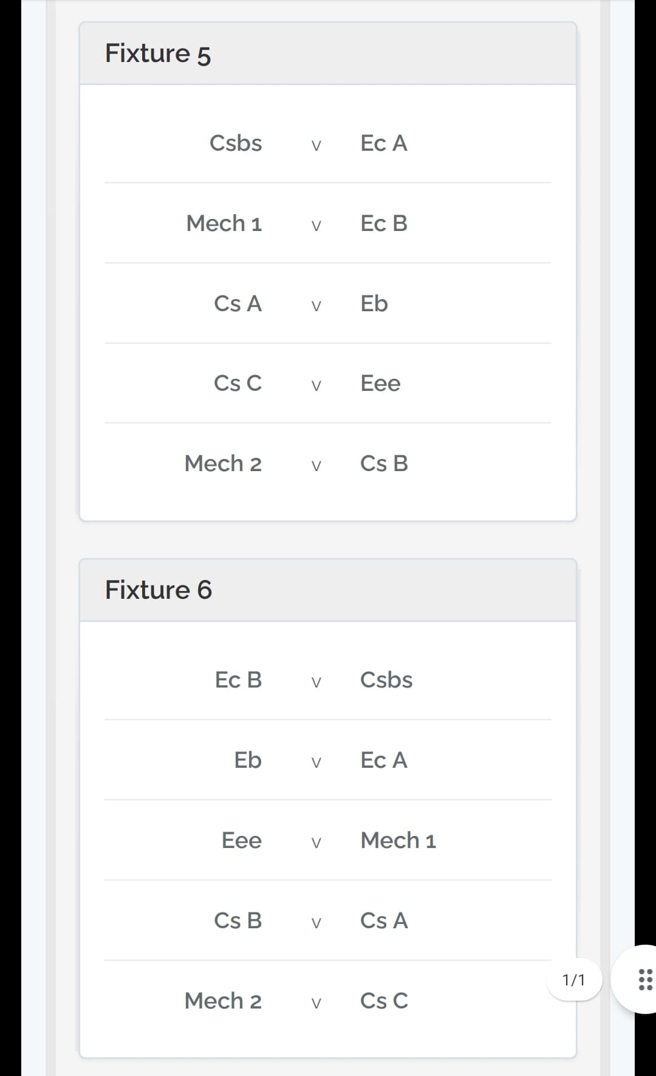Viewport: 656px width, 1076px height.
Task: Select Mech 1 team in Fixture 5
Action: (224, 224)
